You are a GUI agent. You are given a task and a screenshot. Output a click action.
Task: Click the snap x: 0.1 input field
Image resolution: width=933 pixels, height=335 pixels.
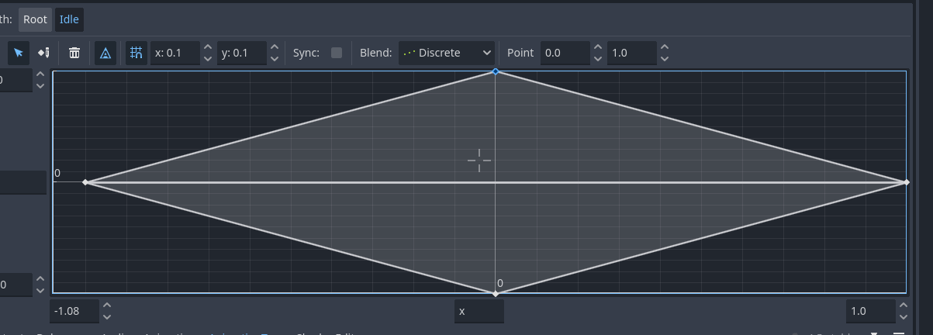coord(175,53)
